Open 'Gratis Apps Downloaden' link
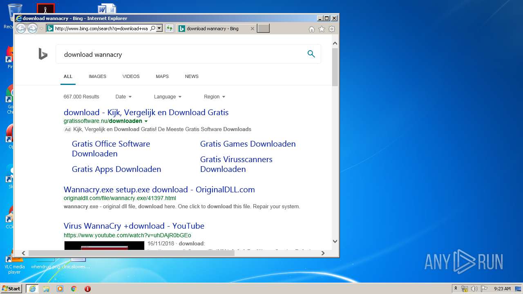The image size is (523, 294). point(116,169)
